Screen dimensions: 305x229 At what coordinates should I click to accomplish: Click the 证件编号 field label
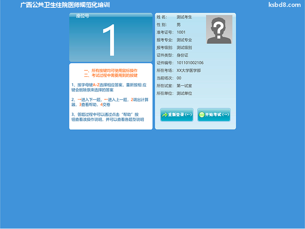(165, 63)
